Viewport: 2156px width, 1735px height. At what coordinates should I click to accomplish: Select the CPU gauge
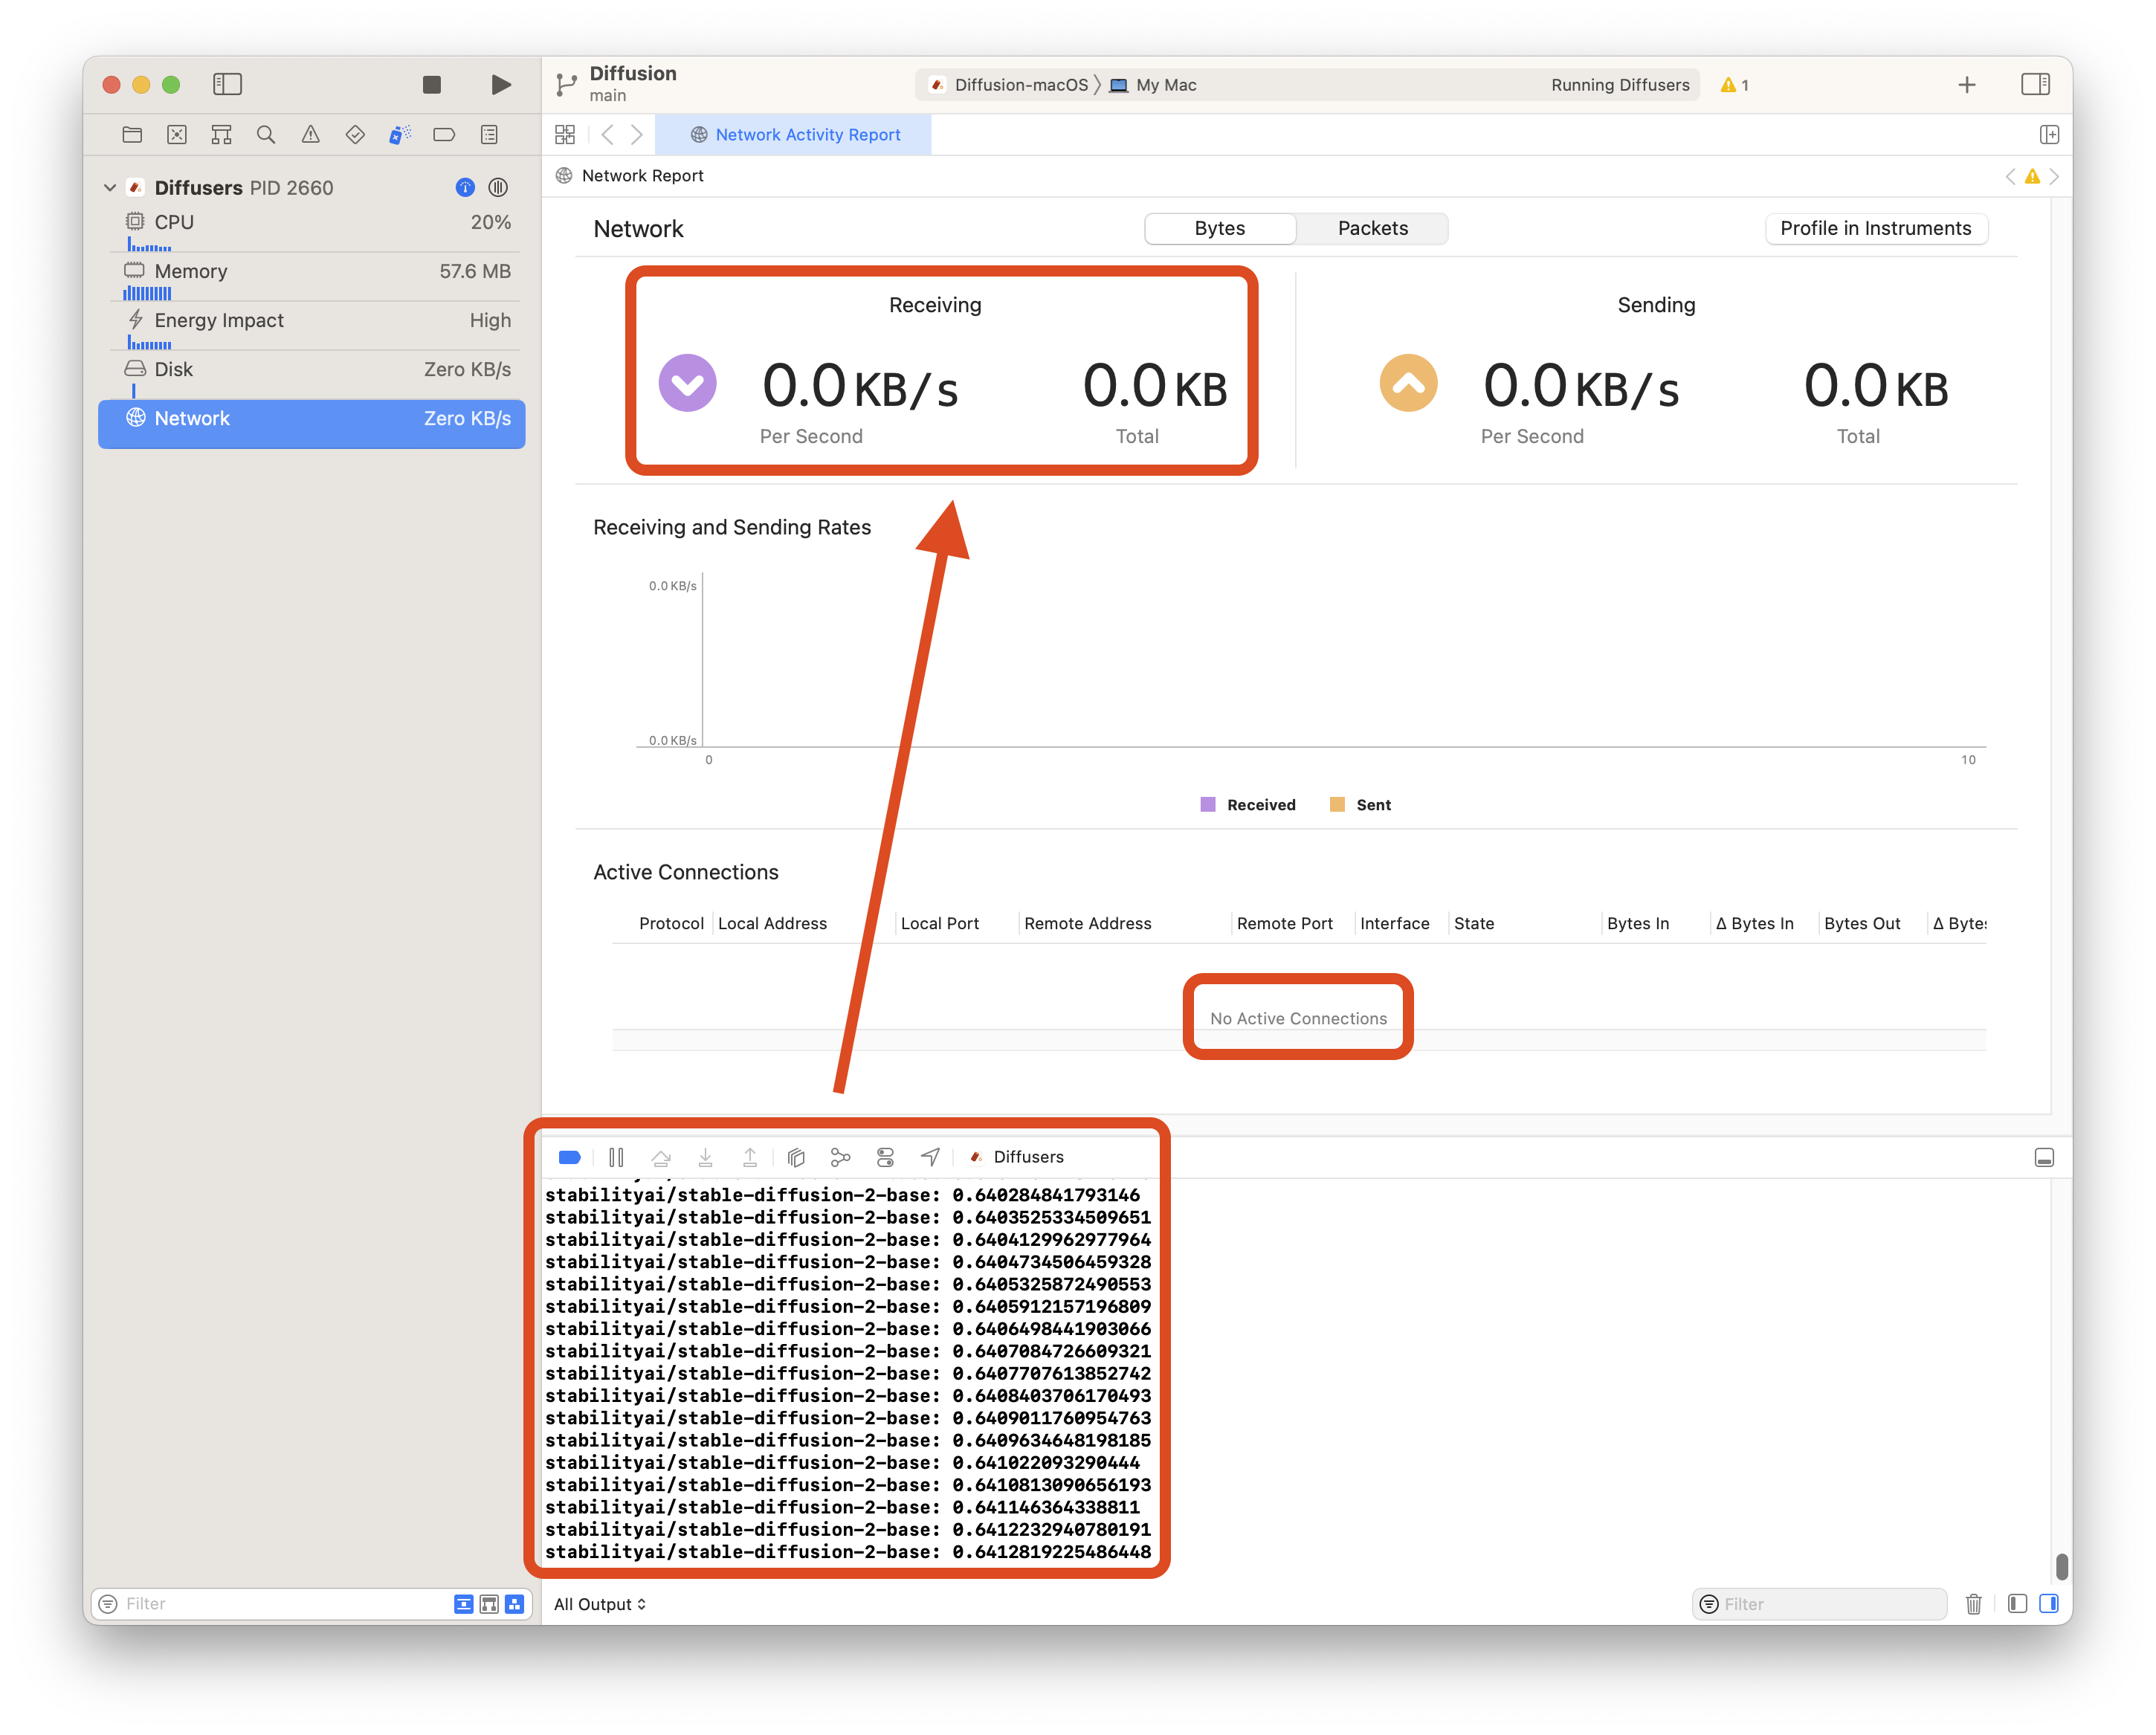pos(312,228)
